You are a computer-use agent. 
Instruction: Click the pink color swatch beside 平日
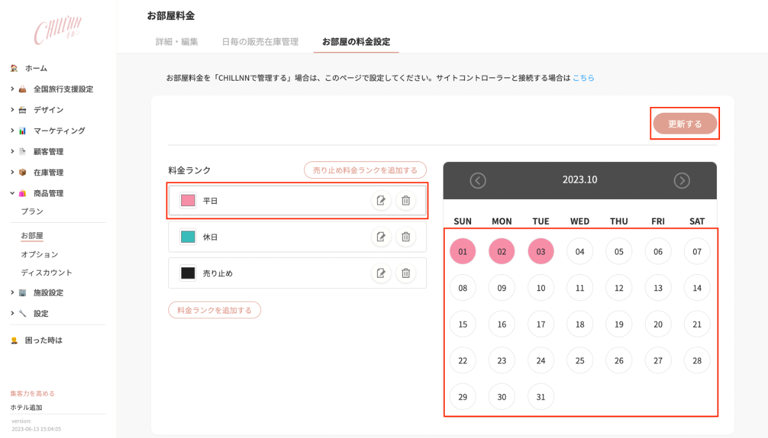coord(188,200)
